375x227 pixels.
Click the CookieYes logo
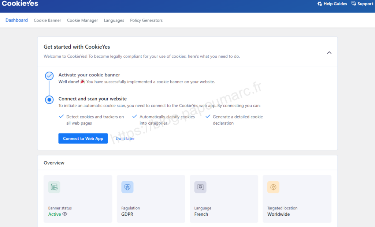pyautogui.click(x=20, y=4)
